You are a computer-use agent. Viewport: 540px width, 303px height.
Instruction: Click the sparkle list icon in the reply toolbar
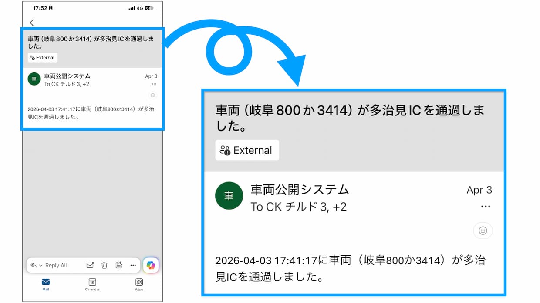[x=119, y=265]
